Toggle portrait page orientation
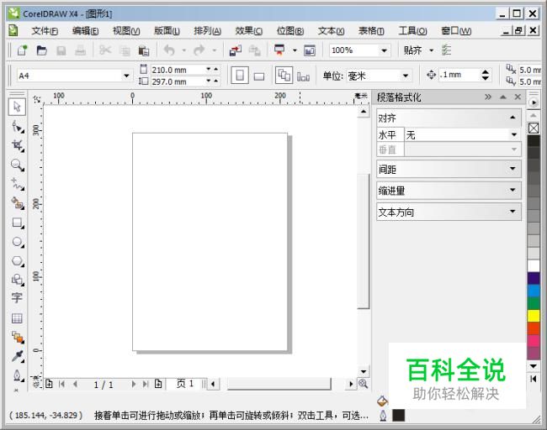The image size is (547, 430). (240, 76)
